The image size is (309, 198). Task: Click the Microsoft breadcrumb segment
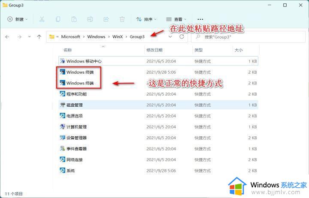[70, 37]
